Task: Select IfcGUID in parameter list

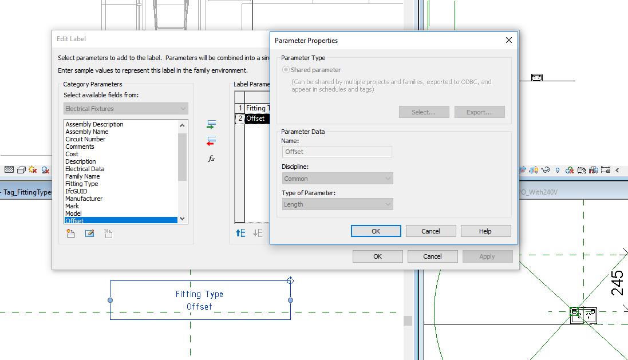Action: pos(121,191)
